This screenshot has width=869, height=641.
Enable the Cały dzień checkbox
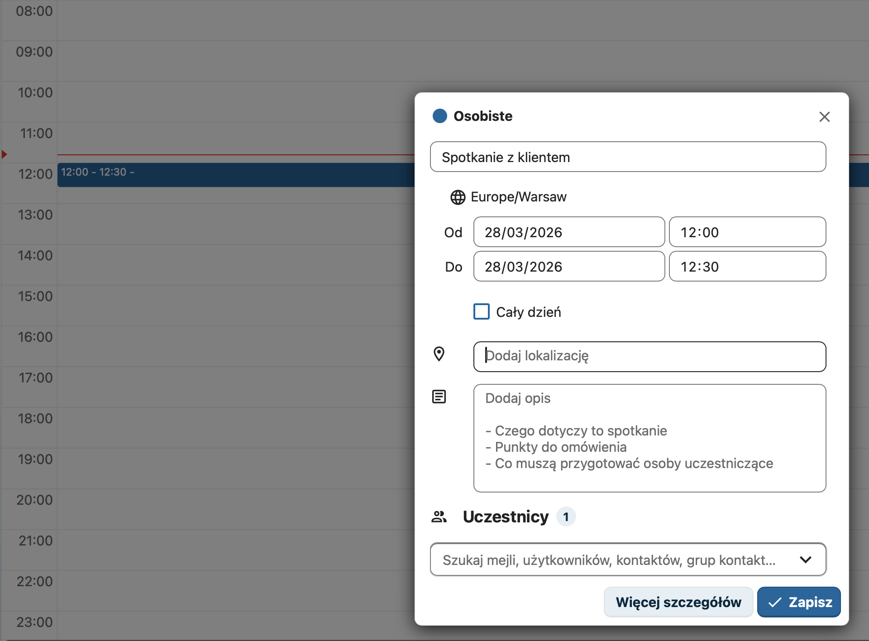[x=482, y=311]
